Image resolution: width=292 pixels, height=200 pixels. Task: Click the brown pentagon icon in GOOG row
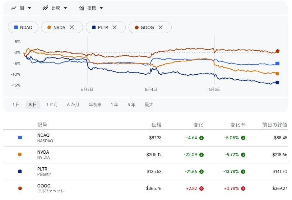[20, 188]
